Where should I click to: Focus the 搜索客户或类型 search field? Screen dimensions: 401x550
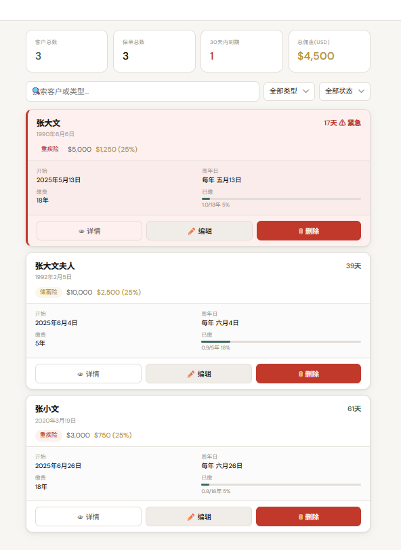pyautogui.click(x=142, y=91)
